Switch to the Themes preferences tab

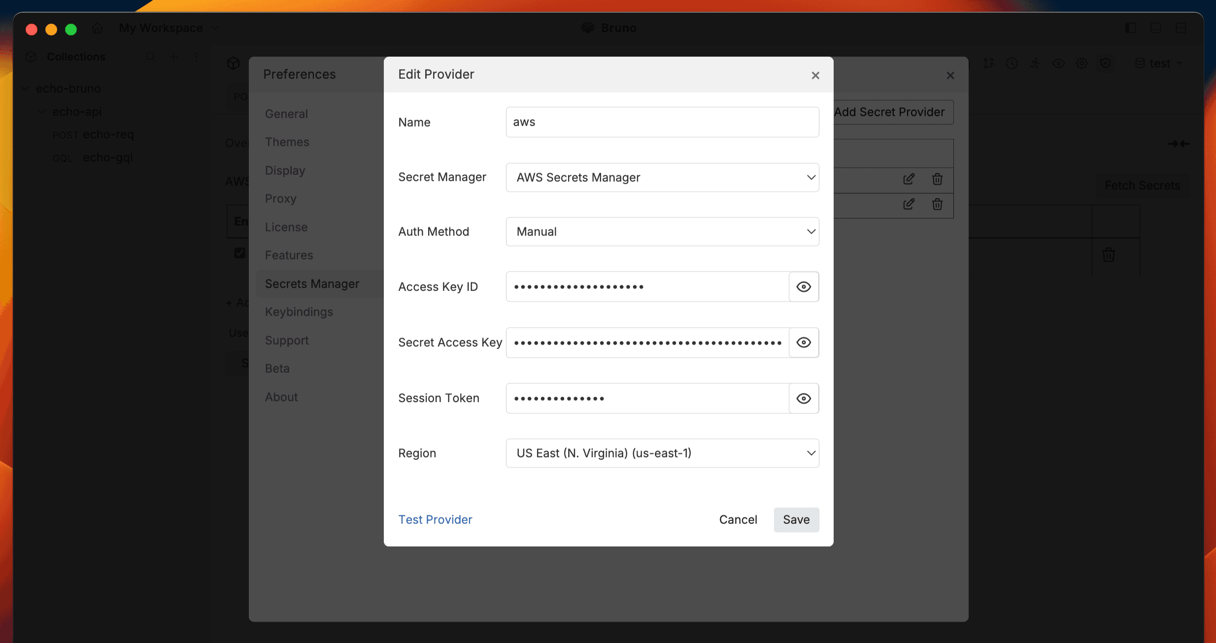(288, 142)
